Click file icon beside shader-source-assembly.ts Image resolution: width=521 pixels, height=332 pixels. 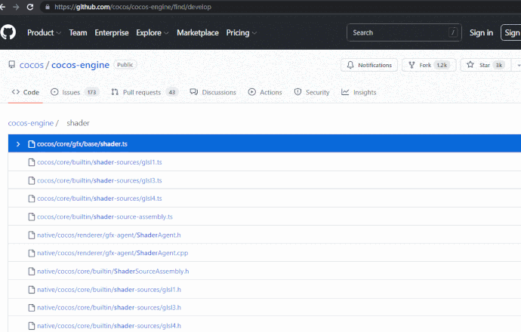(x=32, y=217)
